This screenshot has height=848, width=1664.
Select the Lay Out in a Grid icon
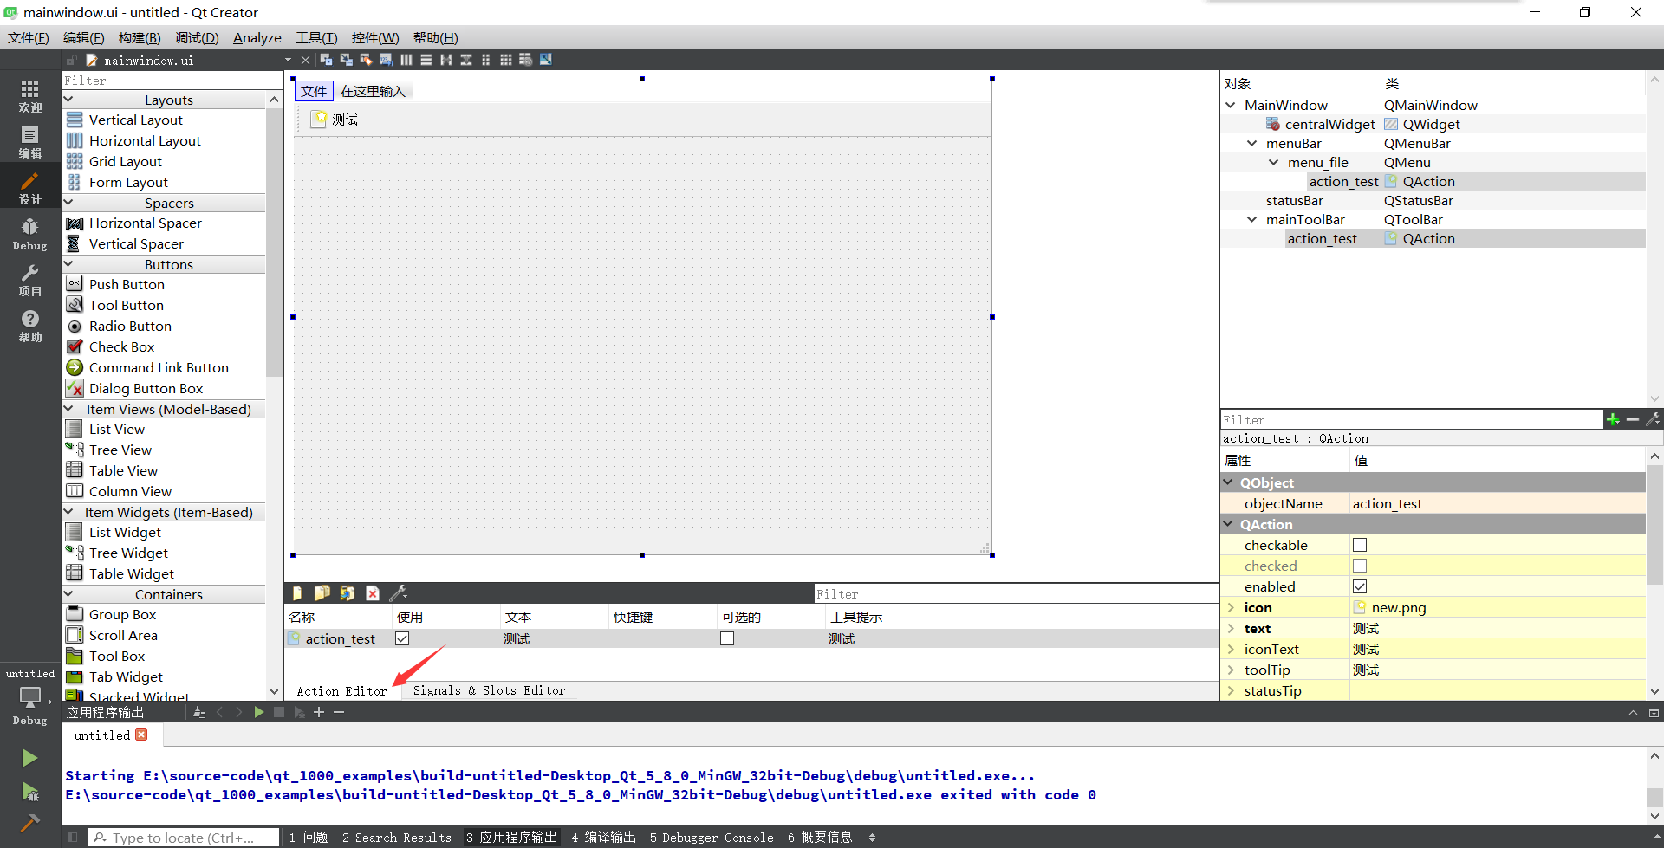506,59
